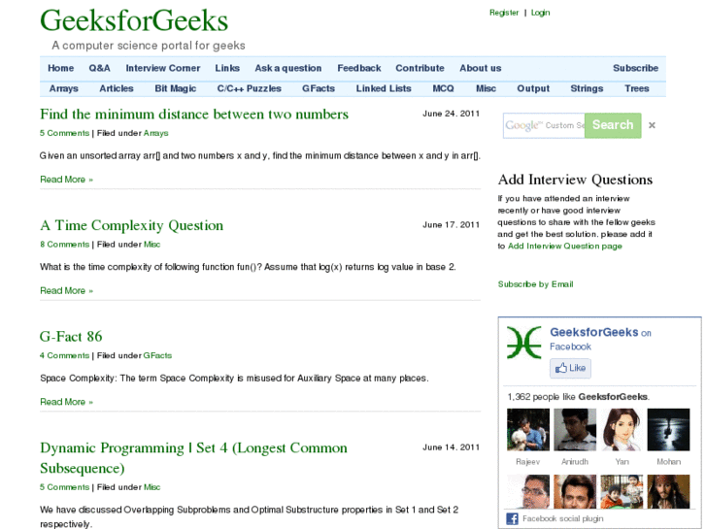Read More on Time Complexity Question
Viewport: 706px width, 529px height.
coord(67,290)
